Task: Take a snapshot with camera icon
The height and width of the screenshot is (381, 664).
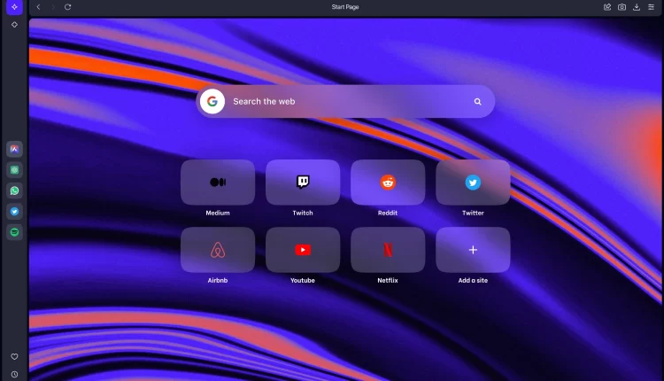Action: [x=622, y=7]
